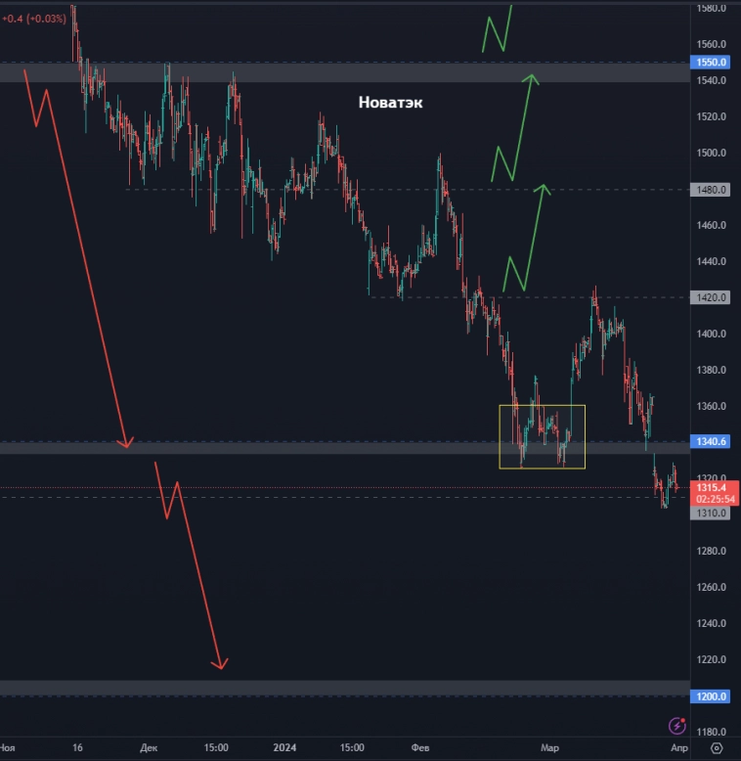Click the purple lightning events icon
741x761 pixels.
coord(676,726)
